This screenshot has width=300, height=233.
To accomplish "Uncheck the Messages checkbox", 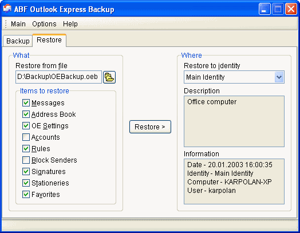I will pos(26,102).
